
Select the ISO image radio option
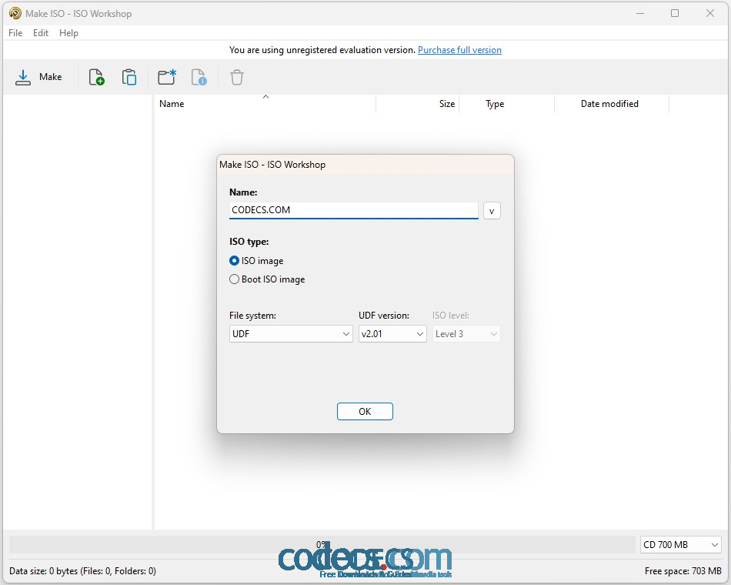click(x=256, y=261)
